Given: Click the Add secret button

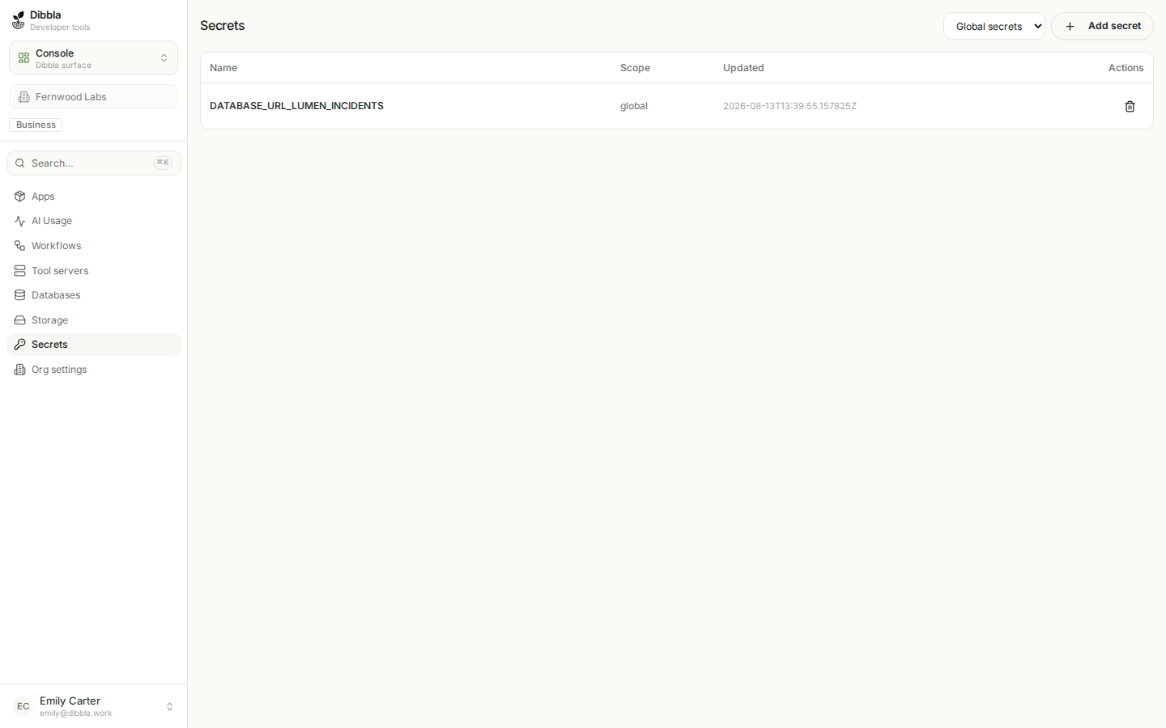Looking at the screenshot, I should (x=1102, y=26).
